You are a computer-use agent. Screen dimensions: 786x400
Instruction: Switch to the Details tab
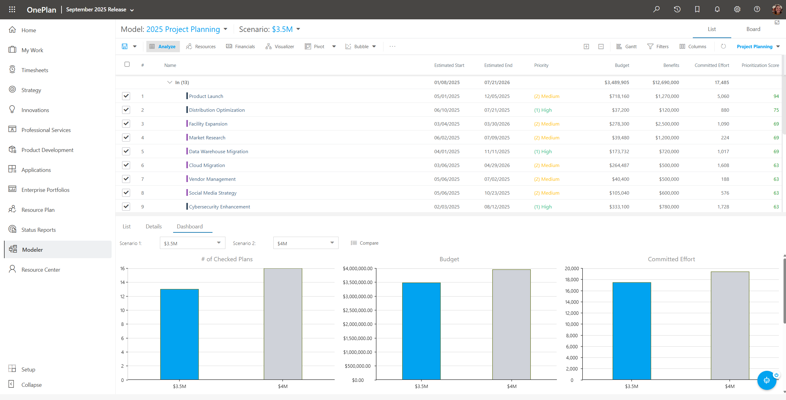pyautogui.click(x=153, y=227)
